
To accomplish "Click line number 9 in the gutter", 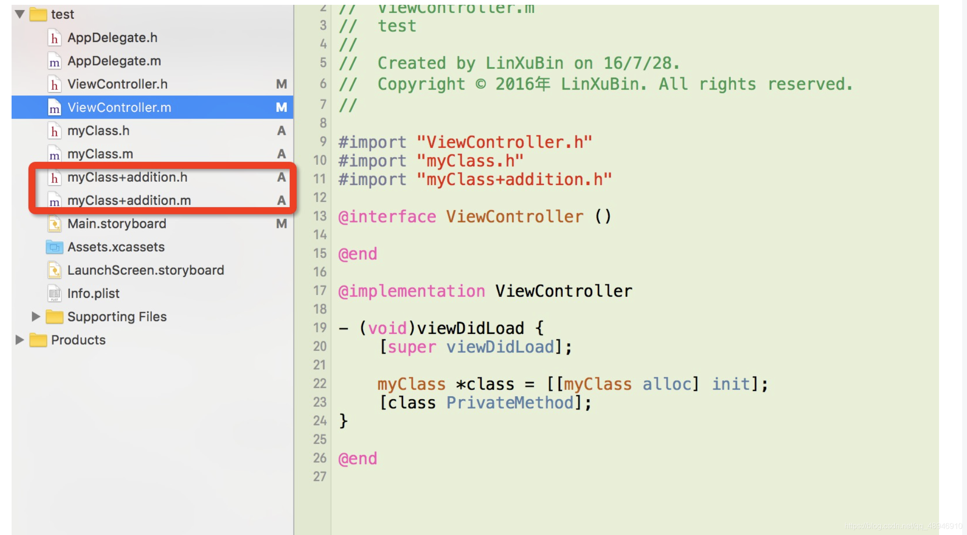I will click(323, 142).
